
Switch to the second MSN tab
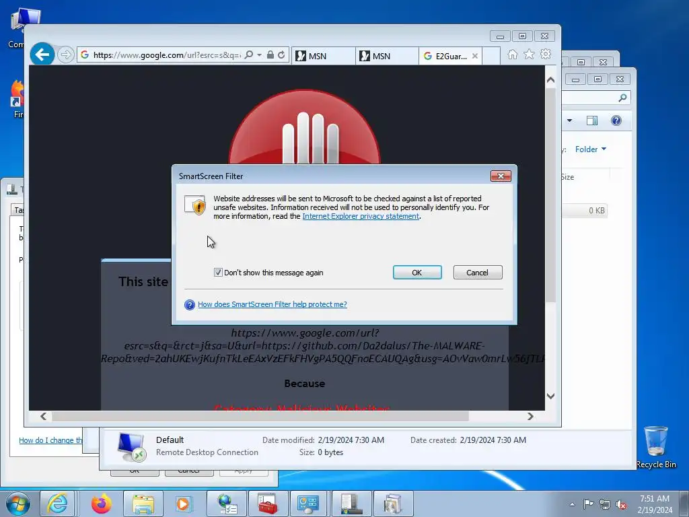point(387,56)
